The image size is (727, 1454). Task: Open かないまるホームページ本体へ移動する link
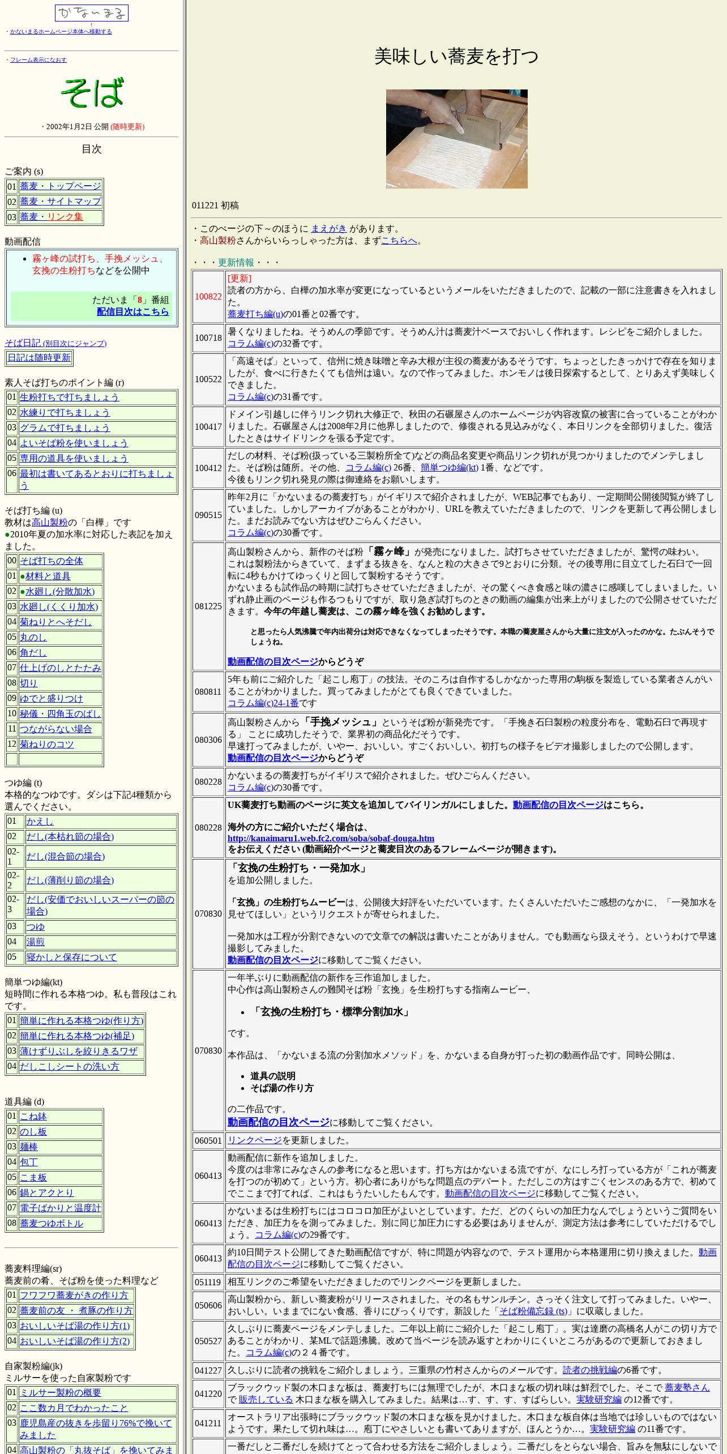pos(61,32)
